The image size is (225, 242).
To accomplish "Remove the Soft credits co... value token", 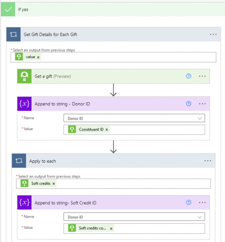I will click(111, 228).
